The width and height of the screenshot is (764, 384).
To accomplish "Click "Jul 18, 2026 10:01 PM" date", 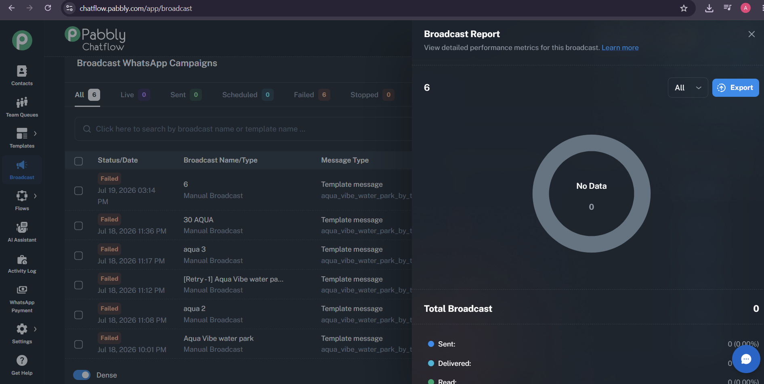I will click(132, 350).
